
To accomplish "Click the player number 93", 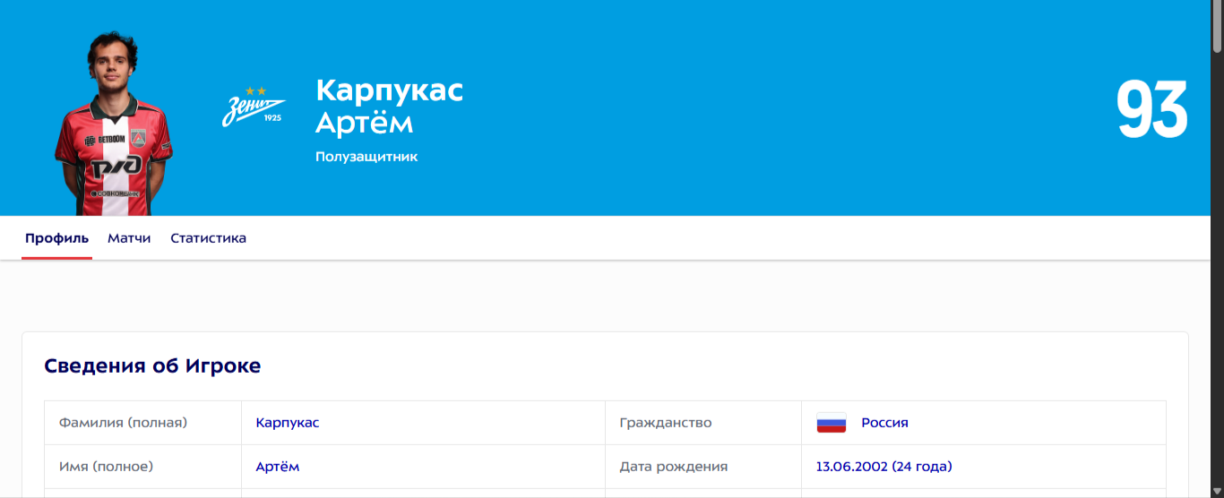I will pyautogui.click(x=1151, y=109).
